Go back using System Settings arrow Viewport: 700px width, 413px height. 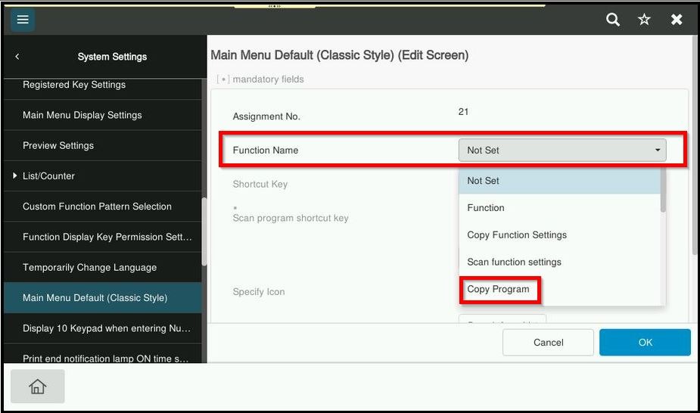coord(17,57)
